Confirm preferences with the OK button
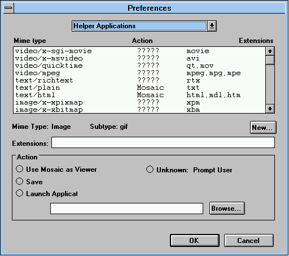This screenshot has height=256, width=289. tap(195, 241)
